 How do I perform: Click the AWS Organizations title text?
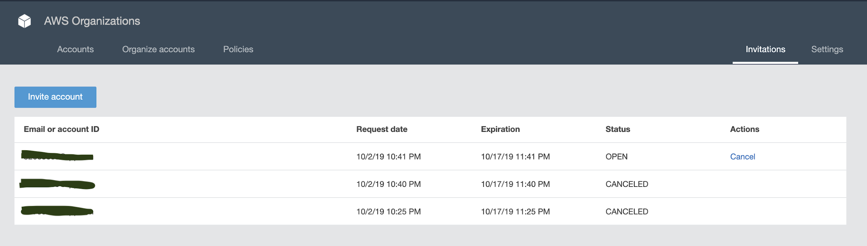click(92, 21)
